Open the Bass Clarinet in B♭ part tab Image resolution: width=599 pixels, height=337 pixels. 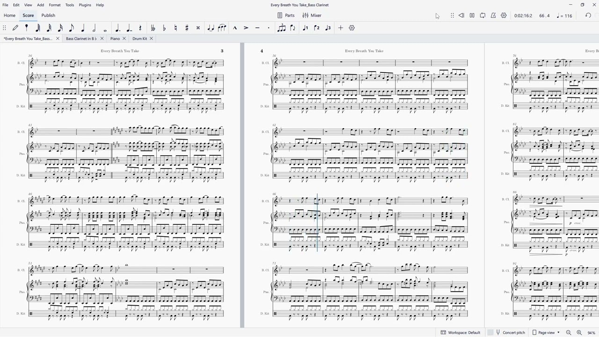click(81, 38)
